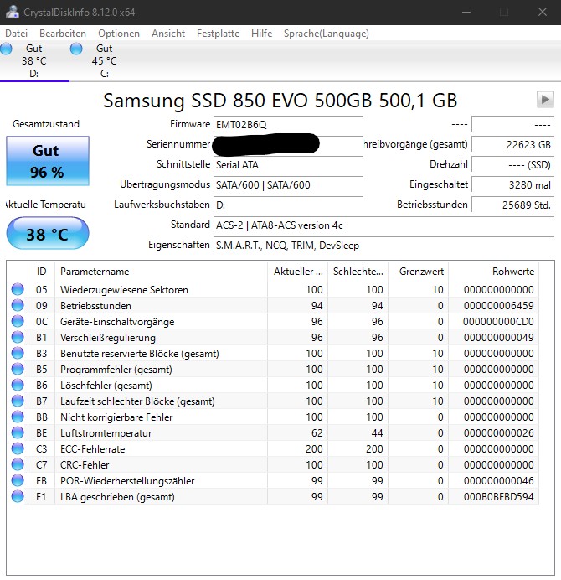The image size is (561, 580).
Task: Click the Schnittstelle field Serial ATA
Action: [x=288, y=164]
